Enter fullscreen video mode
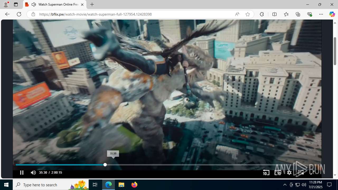Screen dimensions: 338x190 pyautogui.click(x=312, y=173)
